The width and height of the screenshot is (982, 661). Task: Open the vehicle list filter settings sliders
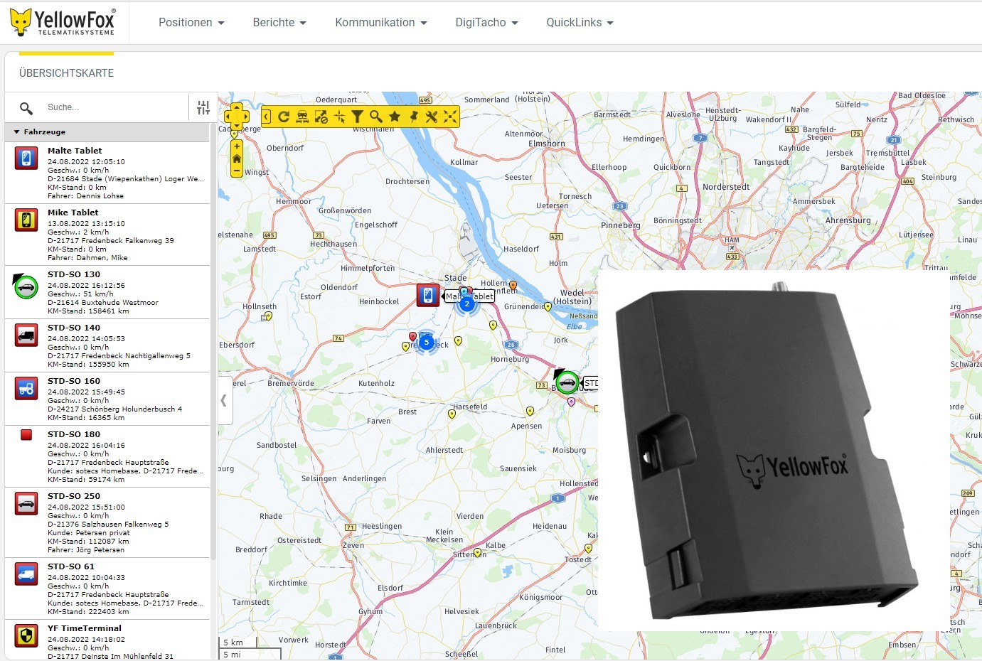(203, 107)
